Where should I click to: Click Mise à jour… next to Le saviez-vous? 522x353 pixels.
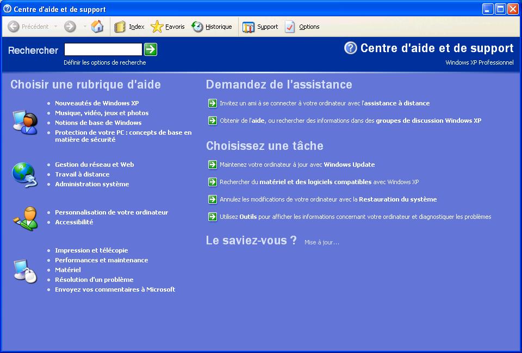(x=322, y=242)
